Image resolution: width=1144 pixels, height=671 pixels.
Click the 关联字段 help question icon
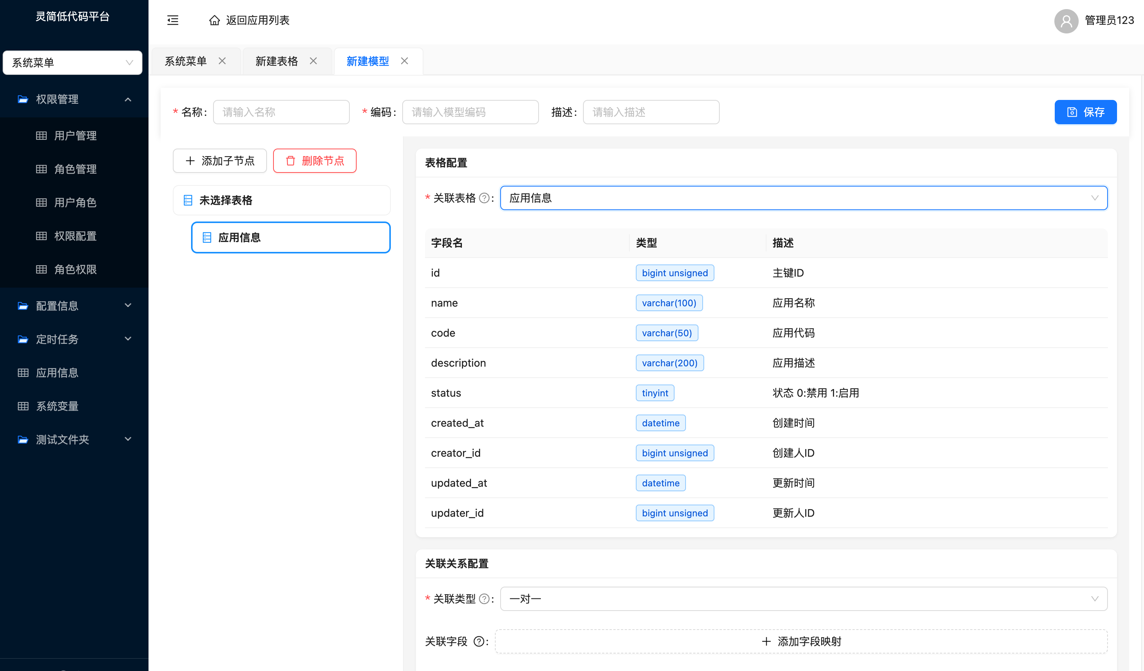pos(479,641)
